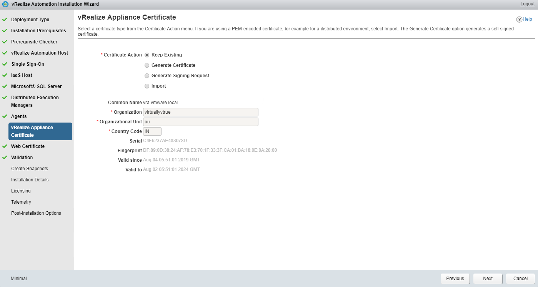Go to Microsoft SQL Server step
Screen dimensions: 538x287
click(36, 86)
